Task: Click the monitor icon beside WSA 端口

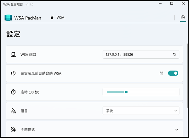Action: tap(13, 55)
